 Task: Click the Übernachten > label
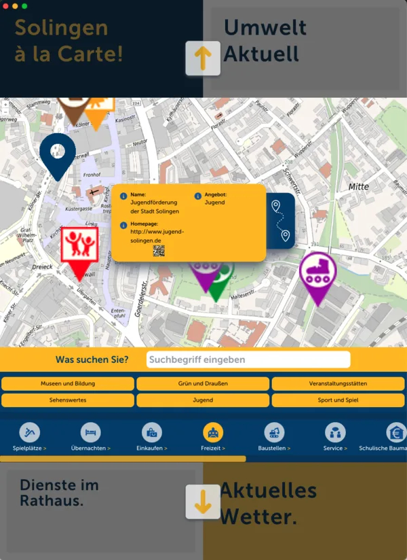[x=90, y=449]
